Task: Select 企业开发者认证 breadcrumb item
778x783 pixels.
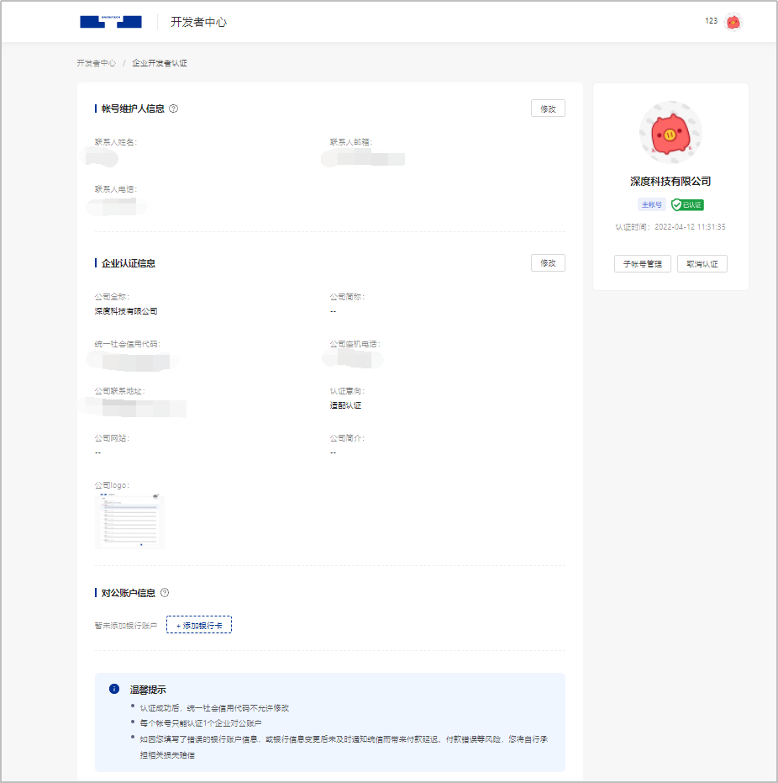Action: pyautogui.click(x=160, y=63)
